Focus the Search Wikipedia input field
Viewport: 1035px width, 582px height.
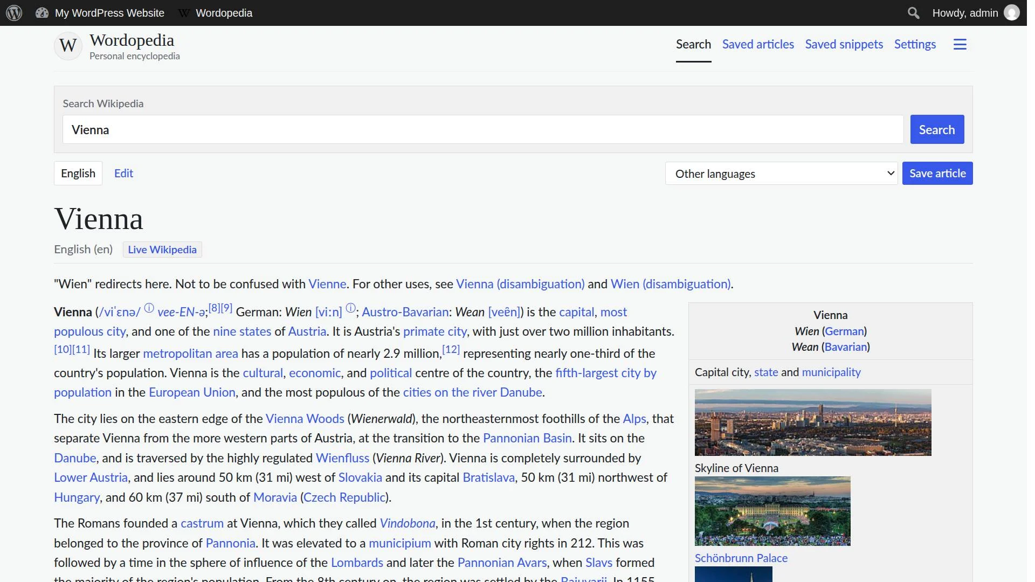tap(483, 129)
